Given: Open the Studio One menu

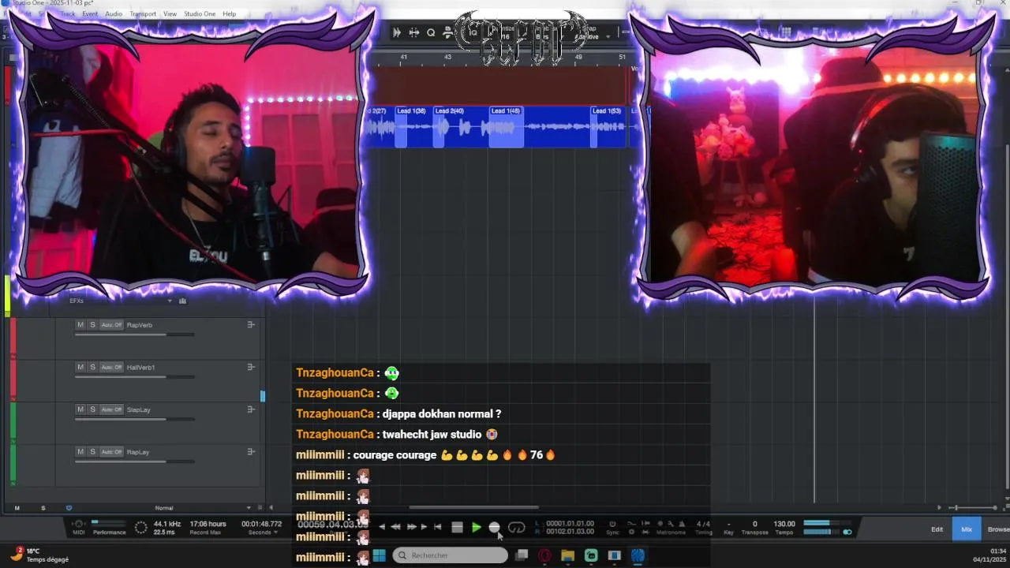Looking at the screenshot, I should (x=200, y=14).
